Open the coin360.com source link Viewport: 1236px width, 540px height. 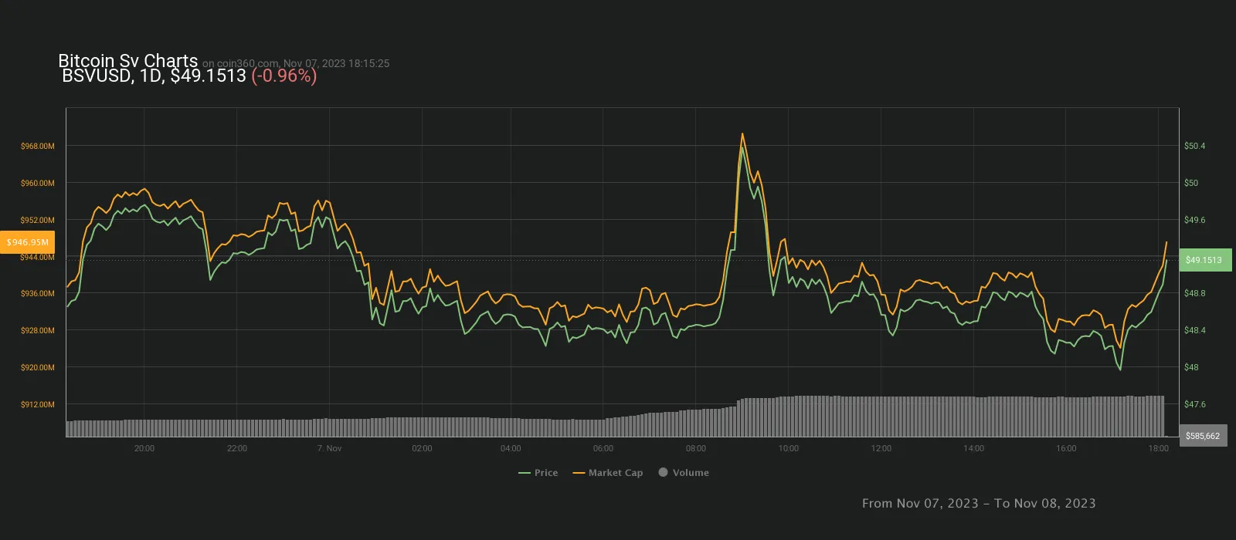point(247,64)
